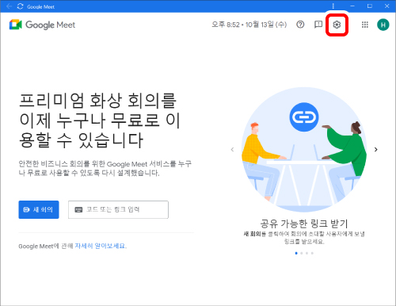Open the account avatar H
This screenshot has width=396, height=306.
pyautogui.click(x=383, y=25)
